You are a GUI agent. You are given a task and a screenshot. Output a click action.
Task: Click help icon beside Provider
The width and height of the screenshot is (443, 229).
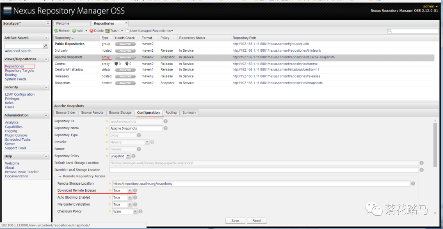coord(152,142)
